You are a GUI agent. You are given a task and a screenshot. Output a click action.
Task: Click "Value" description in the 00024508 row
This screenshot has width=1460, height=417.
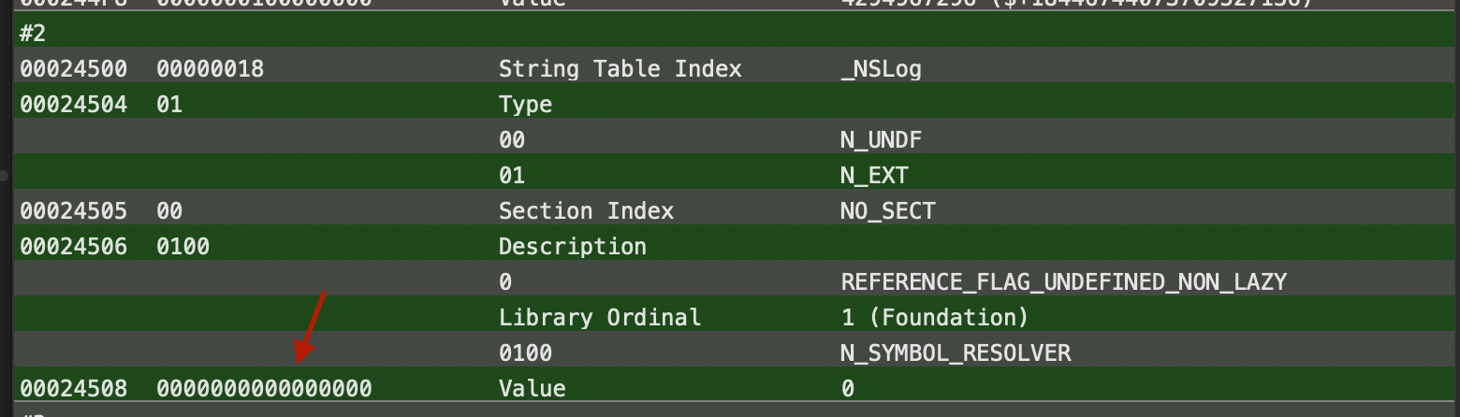(x=532, y=389)
